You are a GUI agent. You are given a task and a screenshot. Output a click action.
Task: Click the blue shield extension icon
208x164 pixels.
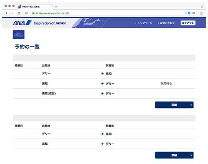(x=189, y=13)
